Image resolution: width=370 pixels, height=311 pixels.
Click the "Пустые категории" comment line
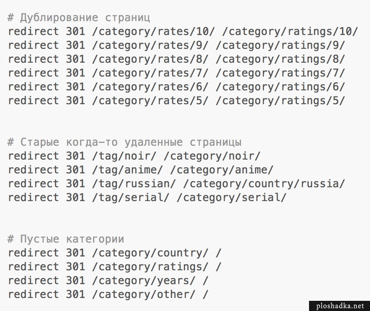pyautogui.click(x=66, y=239)
